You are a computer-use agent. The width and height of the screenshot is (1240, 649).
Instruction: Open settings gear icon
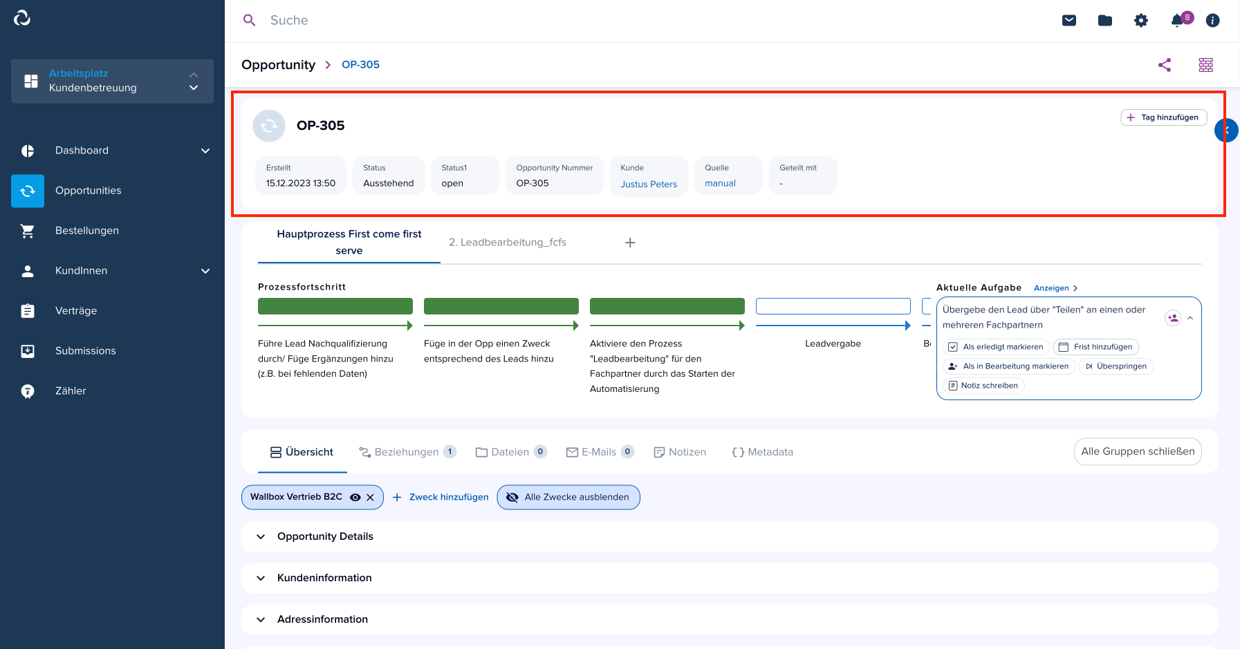[1141, 20]
